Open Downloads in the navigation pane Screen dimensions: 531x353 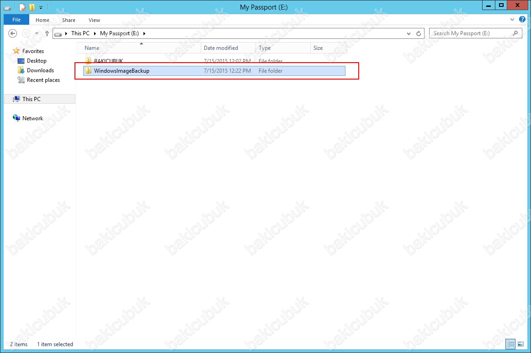coord(40,70)
